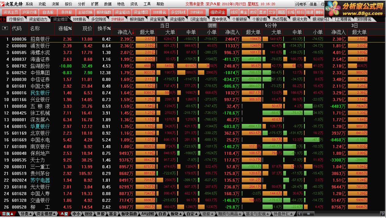Select the 波段 wave tool
This screenshot has width=386, height=218.
[253, 12]
